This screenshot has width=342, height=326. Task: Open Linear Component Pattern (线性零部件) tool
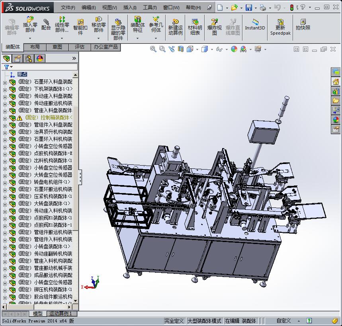tap(62, 24)
